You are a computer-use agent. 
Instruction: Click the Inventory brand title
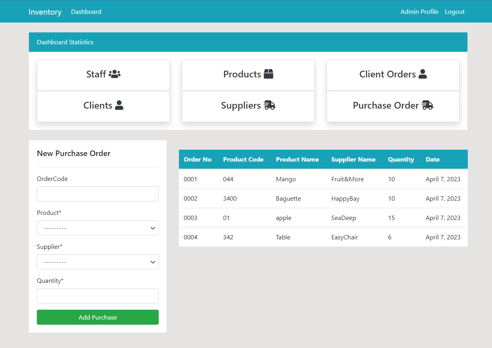coord(45,12)
